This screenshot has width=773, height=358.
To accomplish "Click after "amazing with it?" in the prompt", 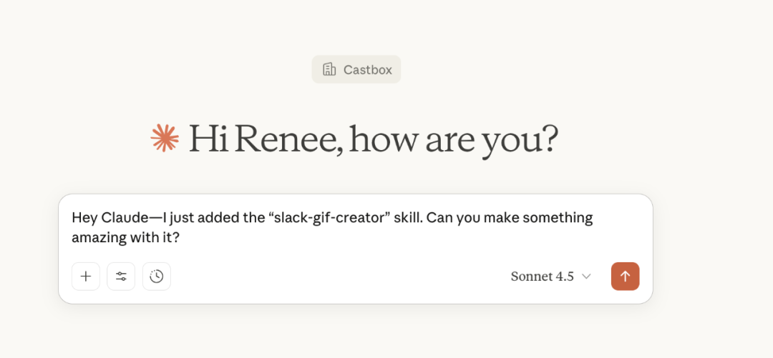I will (180, 237).
